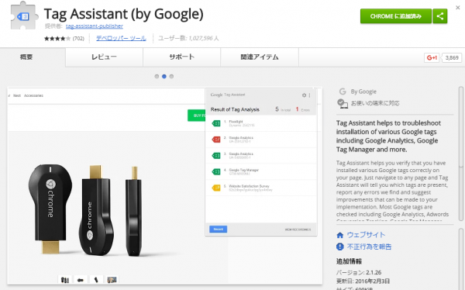Click the green tag icon beside Floodlight
The width and height of the screenshot is (465, 290).
tap(216, 123)
